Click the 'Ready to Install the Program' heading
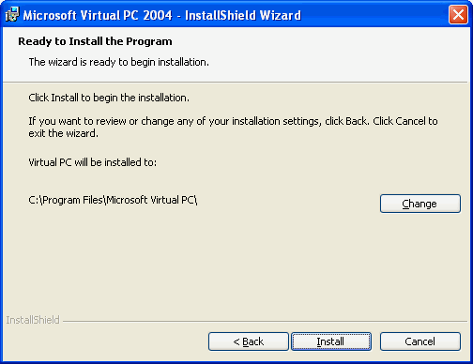 pos(95,41)
